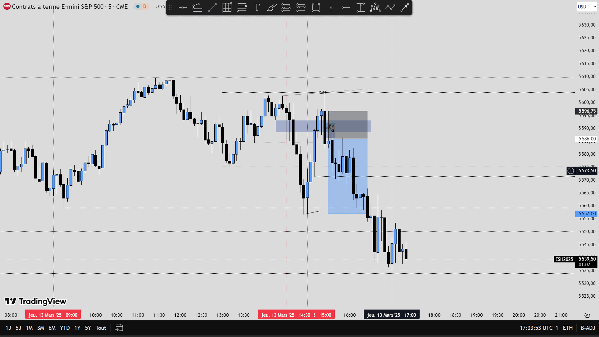Set range to 5J
Image resolution: width=599 pixels, height=337 pixels.
click(x=18, y=328)
